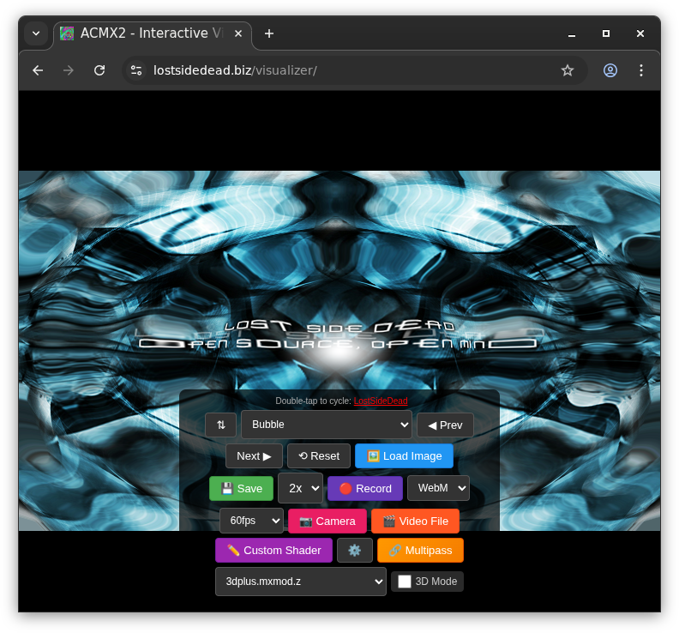Click the browser back arrow
This screenshot has height=633, width=679.
[38, 70]
